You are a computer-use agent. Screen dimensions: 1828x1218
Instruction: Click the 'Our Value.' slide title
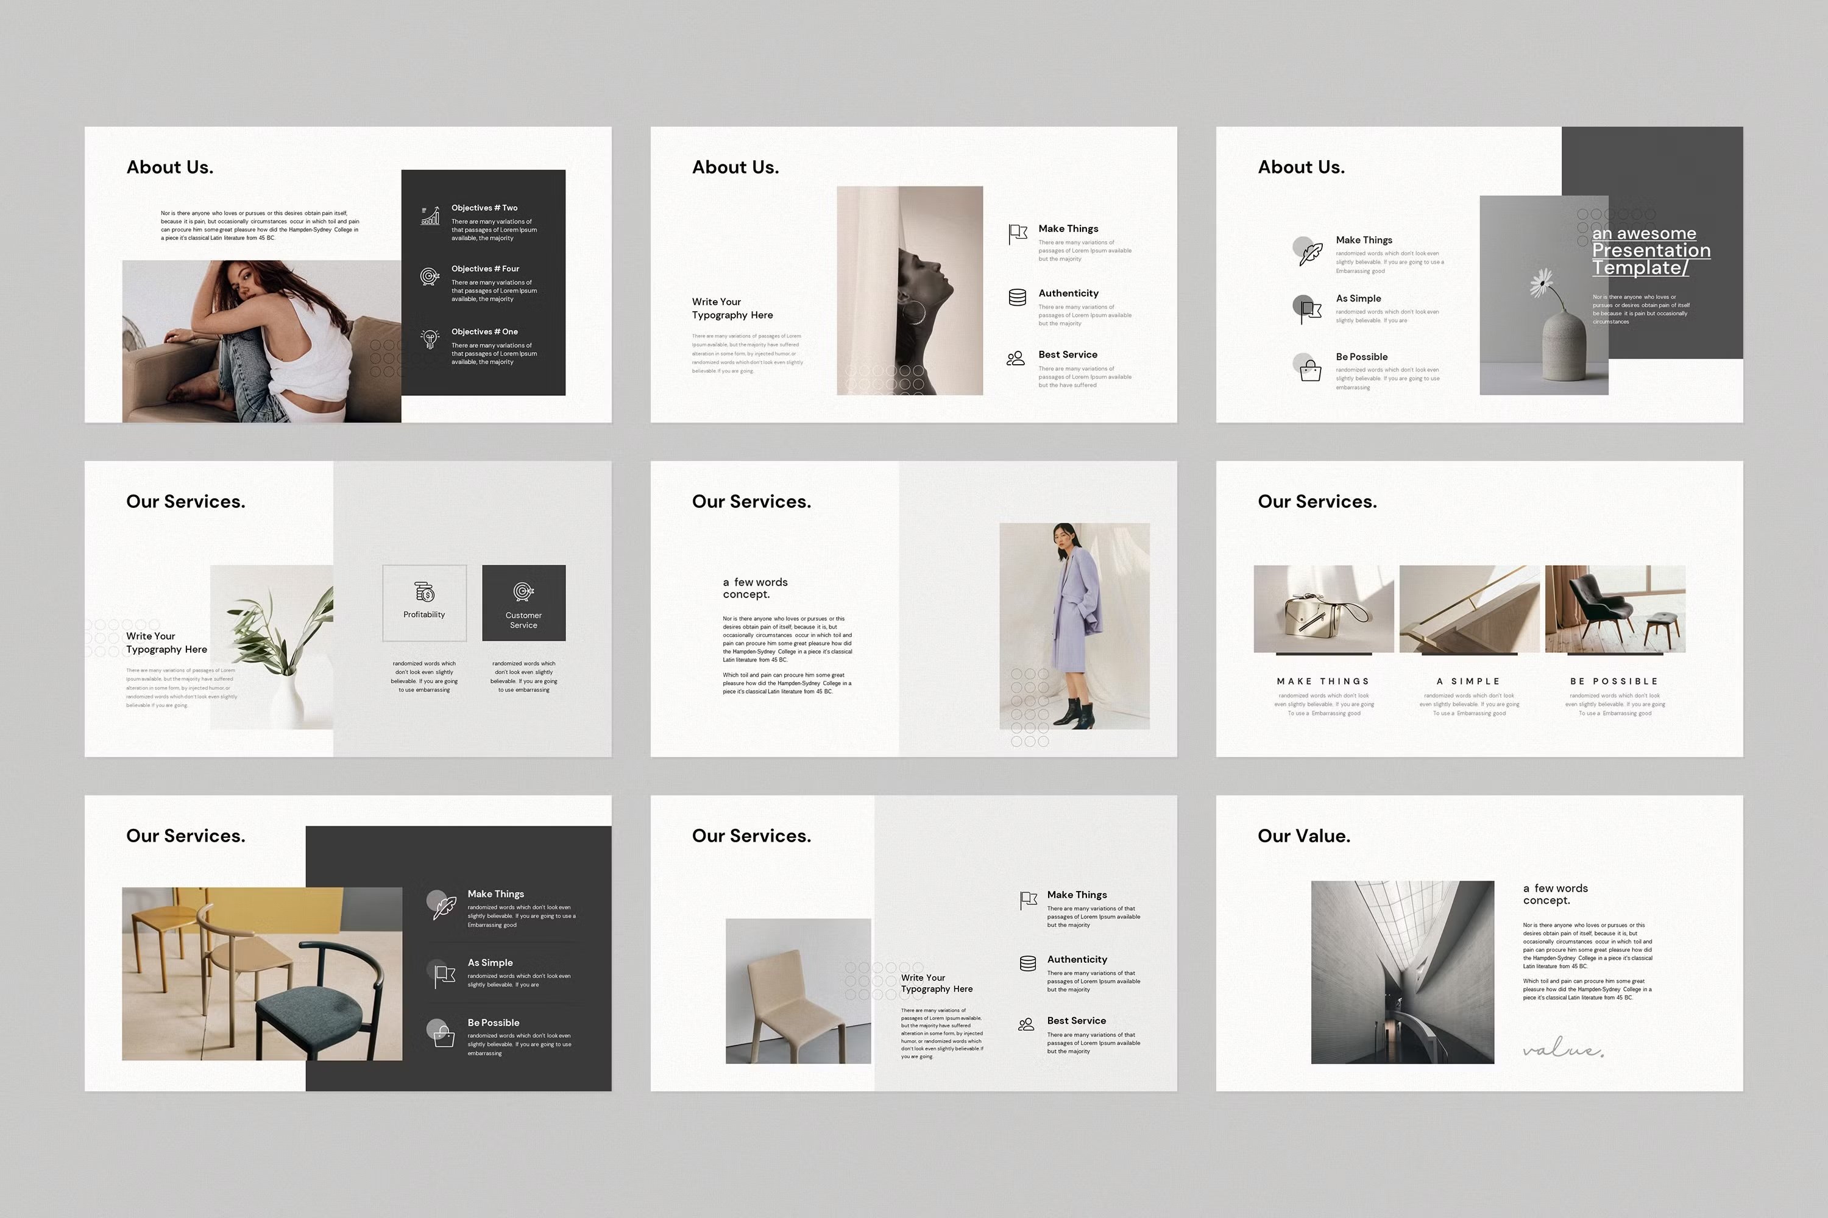[1303, 836]
